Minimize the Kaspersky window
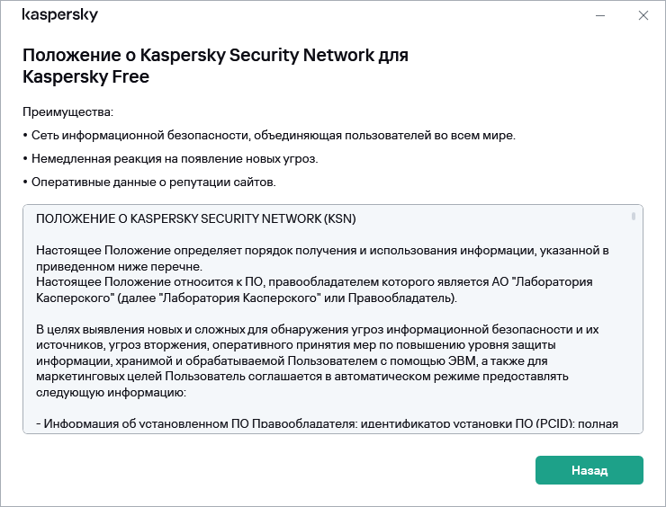 click(x=601, y=16)
